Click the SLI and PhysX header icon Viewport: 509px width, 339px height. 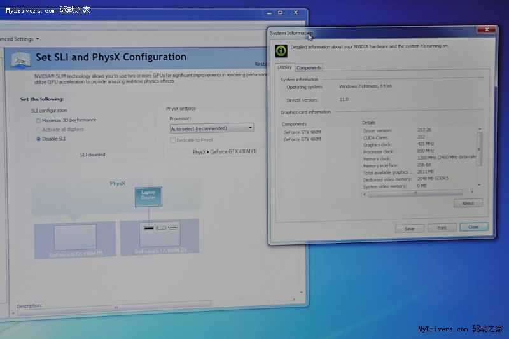click(x=21, y=59)
